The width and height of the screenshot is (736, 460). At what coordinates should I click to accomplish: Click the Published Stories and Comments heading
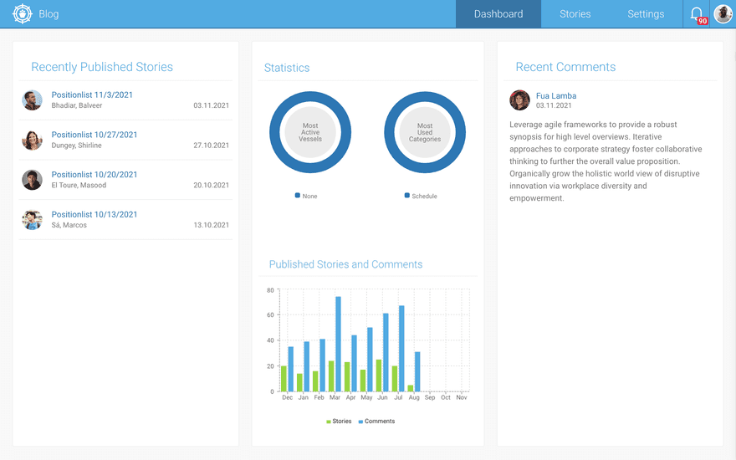[346, 264]
